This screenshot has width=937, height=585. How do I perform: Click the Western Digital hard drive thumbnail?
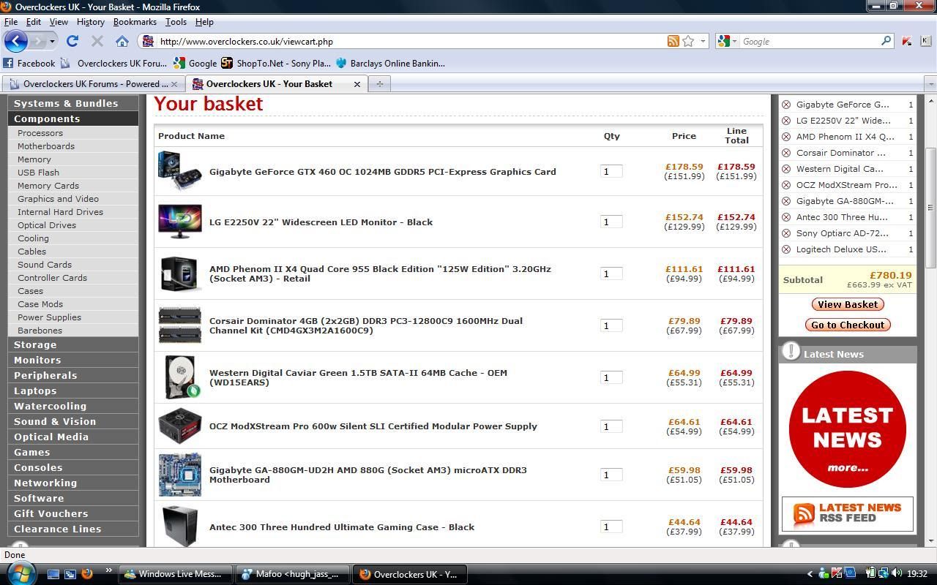click(182, 377)
